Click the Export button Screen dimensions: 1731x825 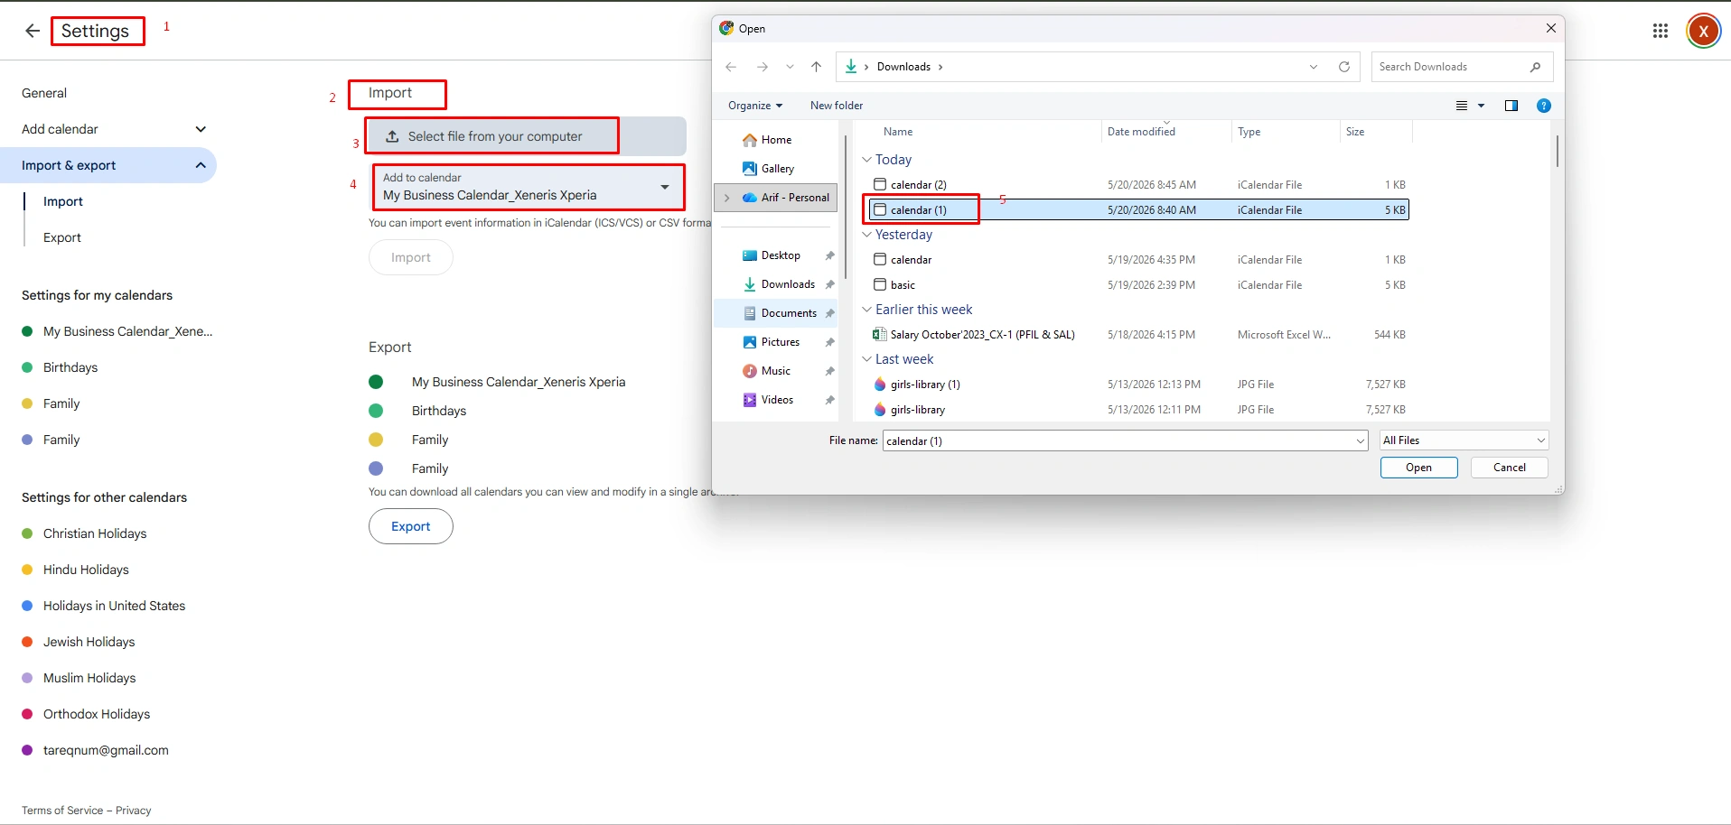click(x=411, y=526)
